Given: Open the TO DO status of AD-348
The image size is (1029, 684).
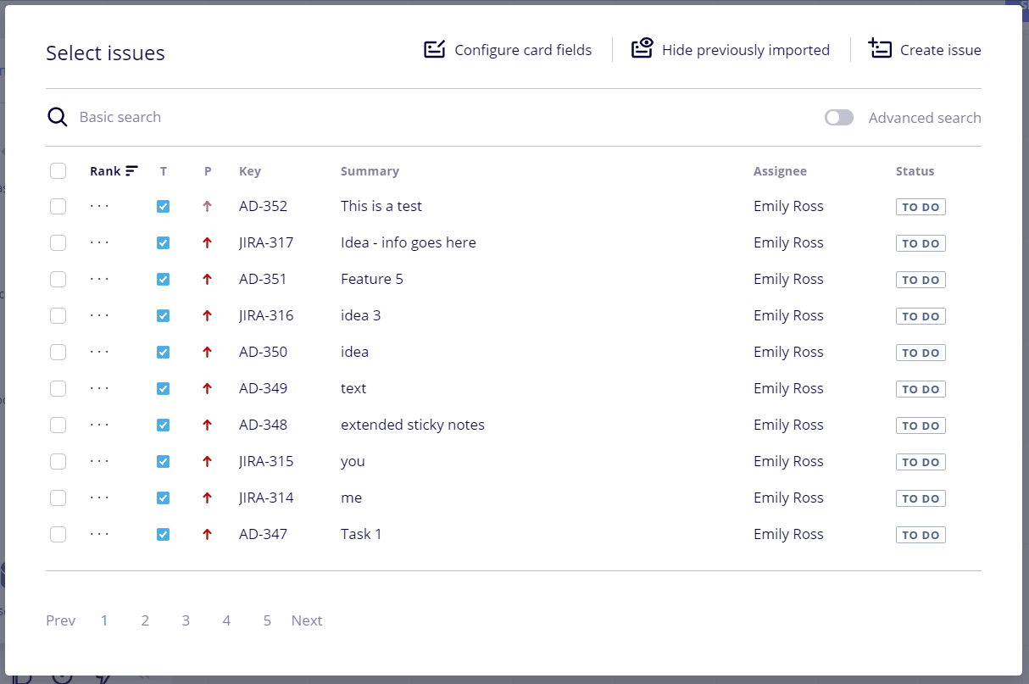Looking at the screenshot, I should pyautogui.click(x=921, y=425).
